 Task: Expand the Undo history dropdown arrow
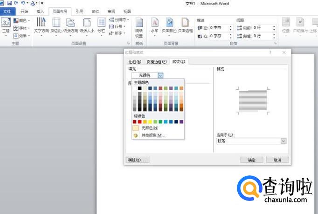pos(27,3)
